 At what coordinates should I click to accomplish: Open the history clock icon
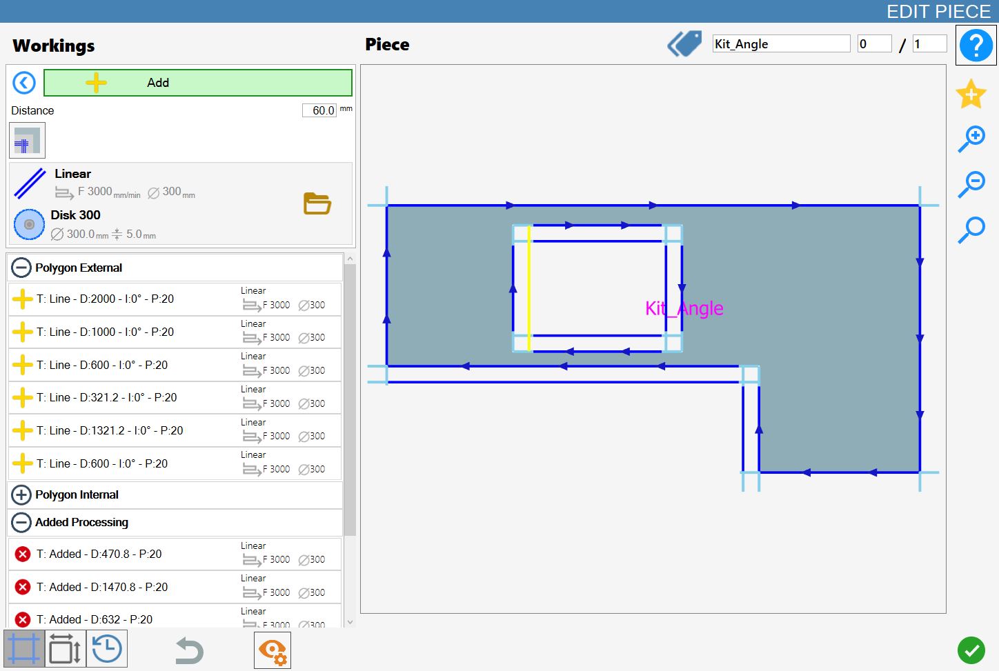107,649
